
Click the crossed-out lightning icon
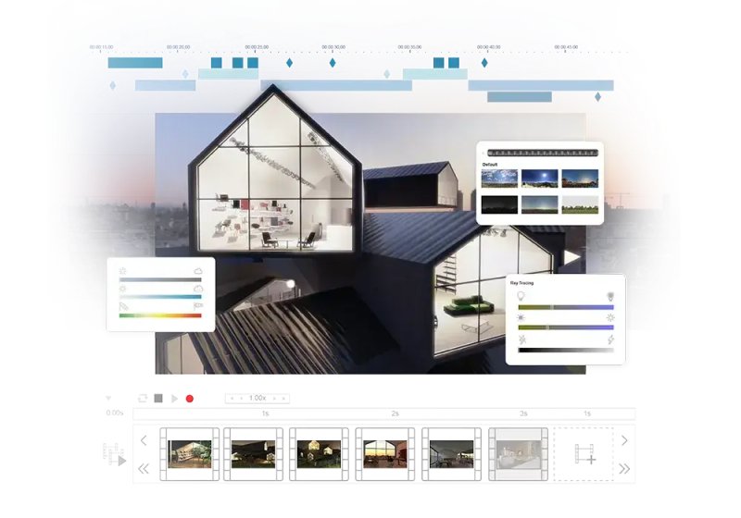pyautogui.click(x=522, y=339)
